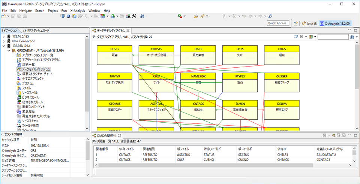Viewport: 360px width, 184px height.
Task: Open the X-Analysis menu
Action: (78, 10)
